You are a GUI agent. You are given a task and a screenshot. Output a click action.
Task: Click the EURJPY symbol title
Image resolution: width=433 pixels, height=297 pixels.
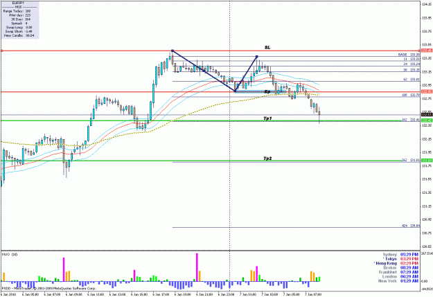[18, 3]
